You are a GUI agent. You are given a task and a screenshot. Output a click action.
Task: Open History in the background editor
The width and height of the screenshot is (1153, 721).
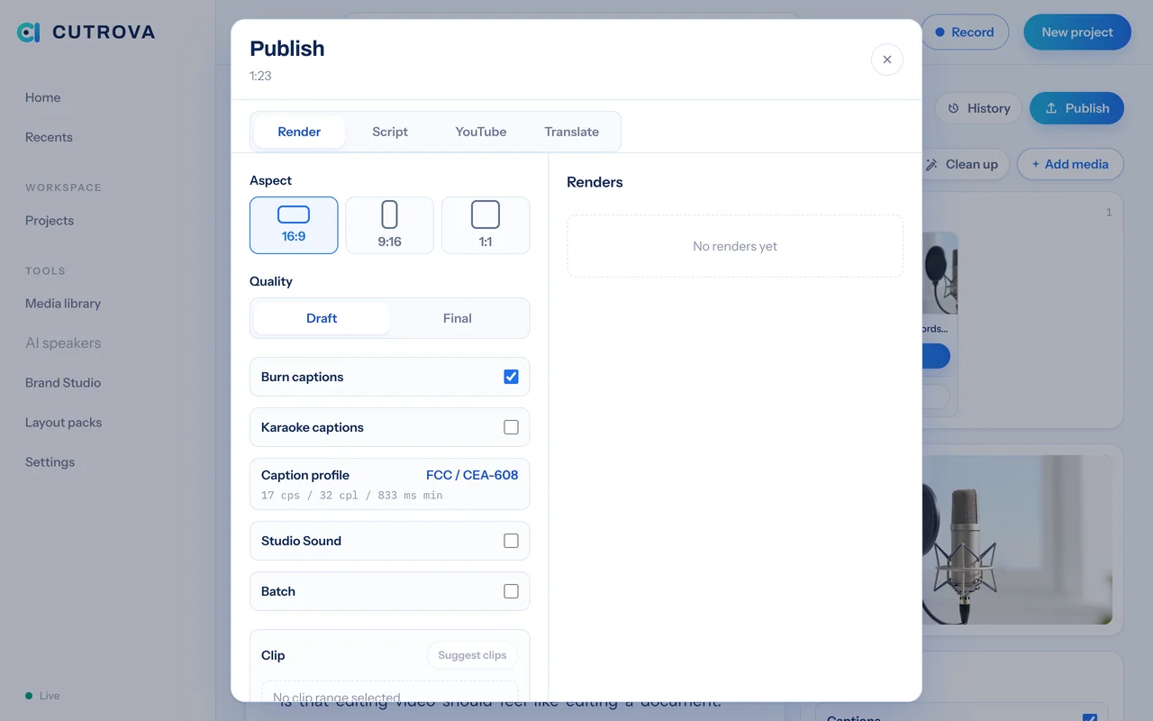pyautogui.click(x=979, y=108)
